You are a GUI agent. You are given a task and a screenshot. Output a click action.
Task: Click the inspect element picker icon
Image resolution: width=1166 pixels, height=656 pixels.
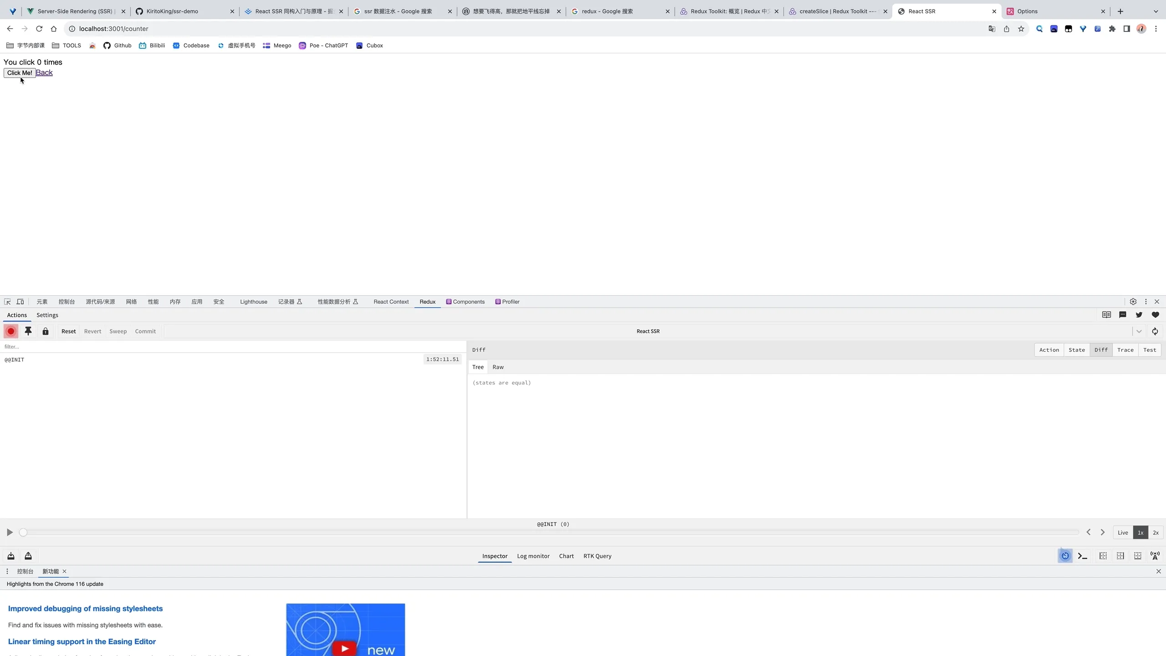pos(7,302)
